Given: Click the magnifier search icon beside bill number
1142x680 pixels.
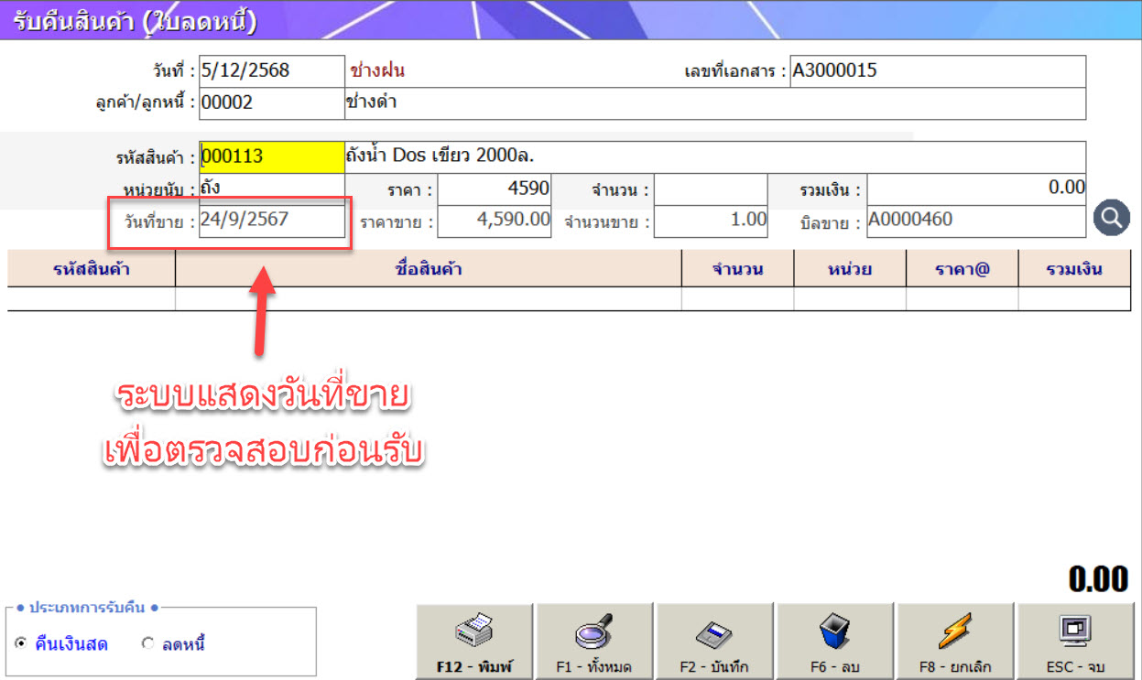Looking at the screenshot, I should (x=1112, y=218).
